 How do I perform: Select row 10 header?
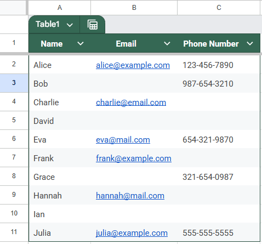[14, 213]
